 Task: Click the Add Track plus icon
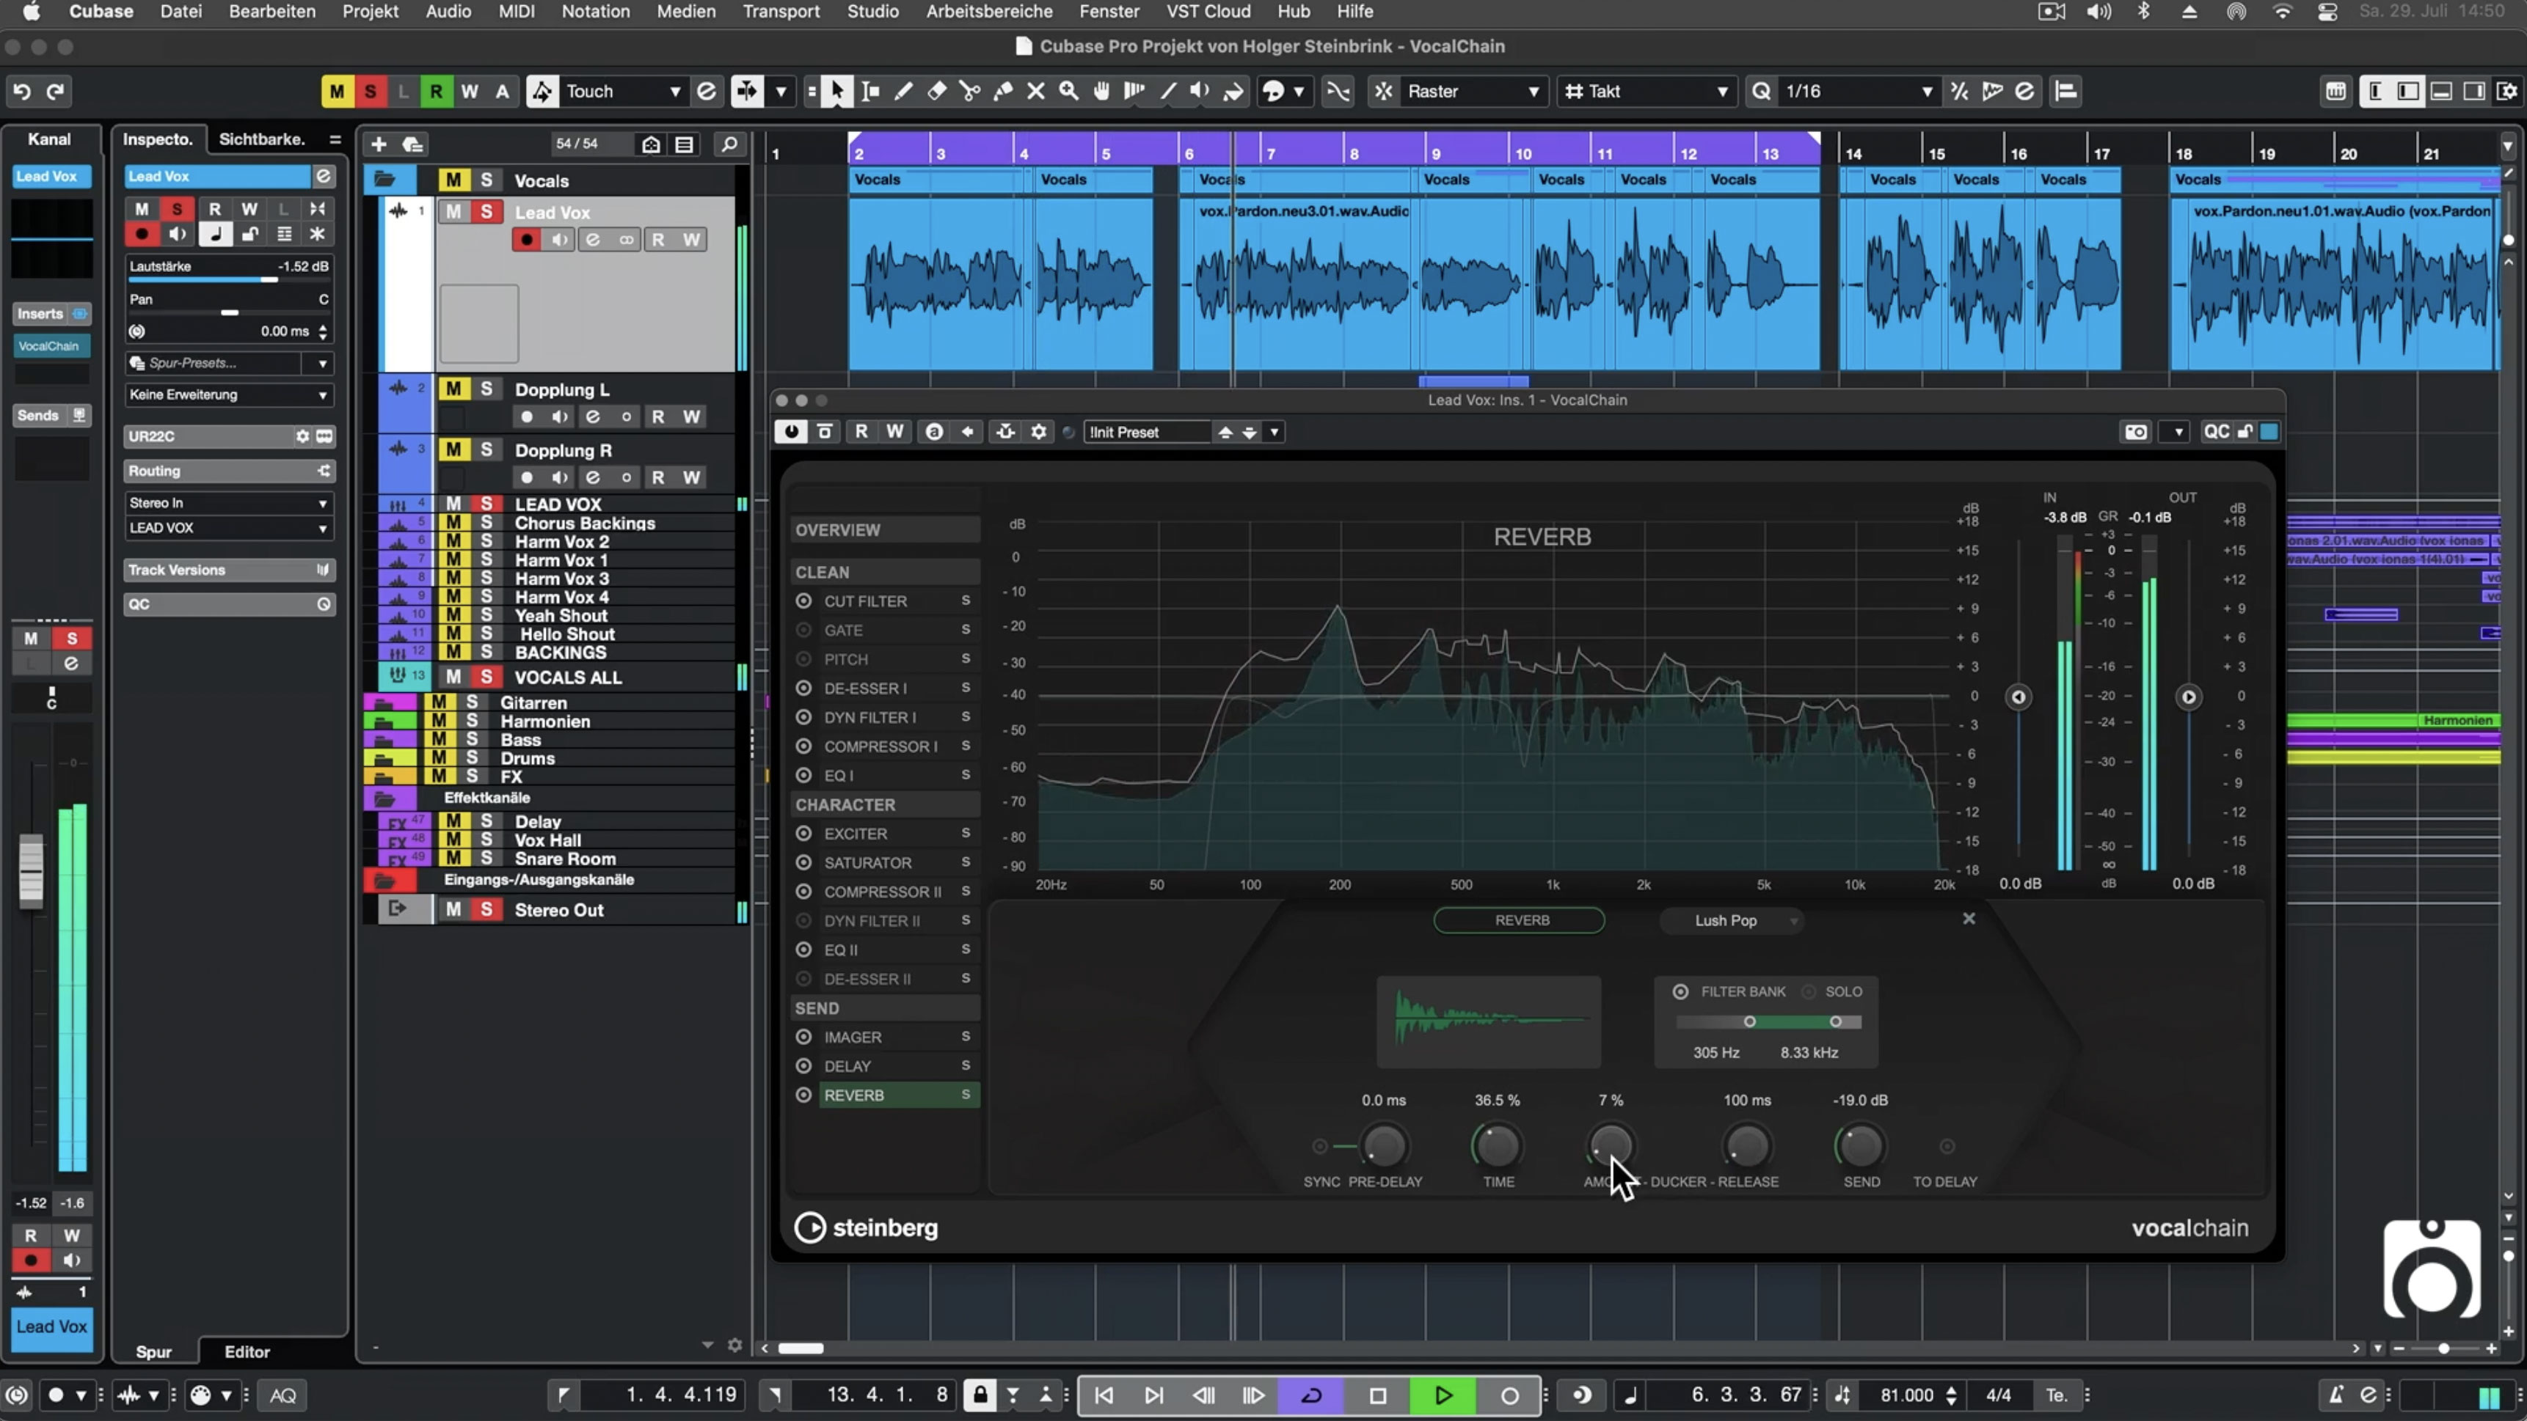point(378,144)
